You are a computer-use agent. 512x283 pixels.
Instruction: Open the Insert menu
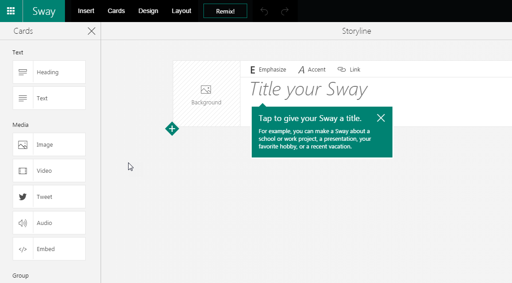pyautogui.click(x=86, y=10)
